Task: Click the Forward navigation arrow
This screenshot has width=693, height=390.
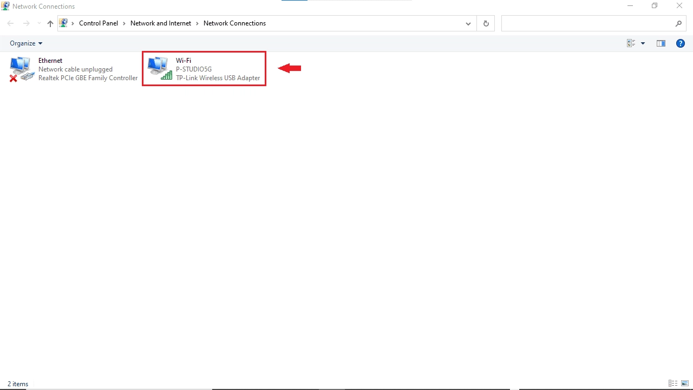Action: [26, 23]
